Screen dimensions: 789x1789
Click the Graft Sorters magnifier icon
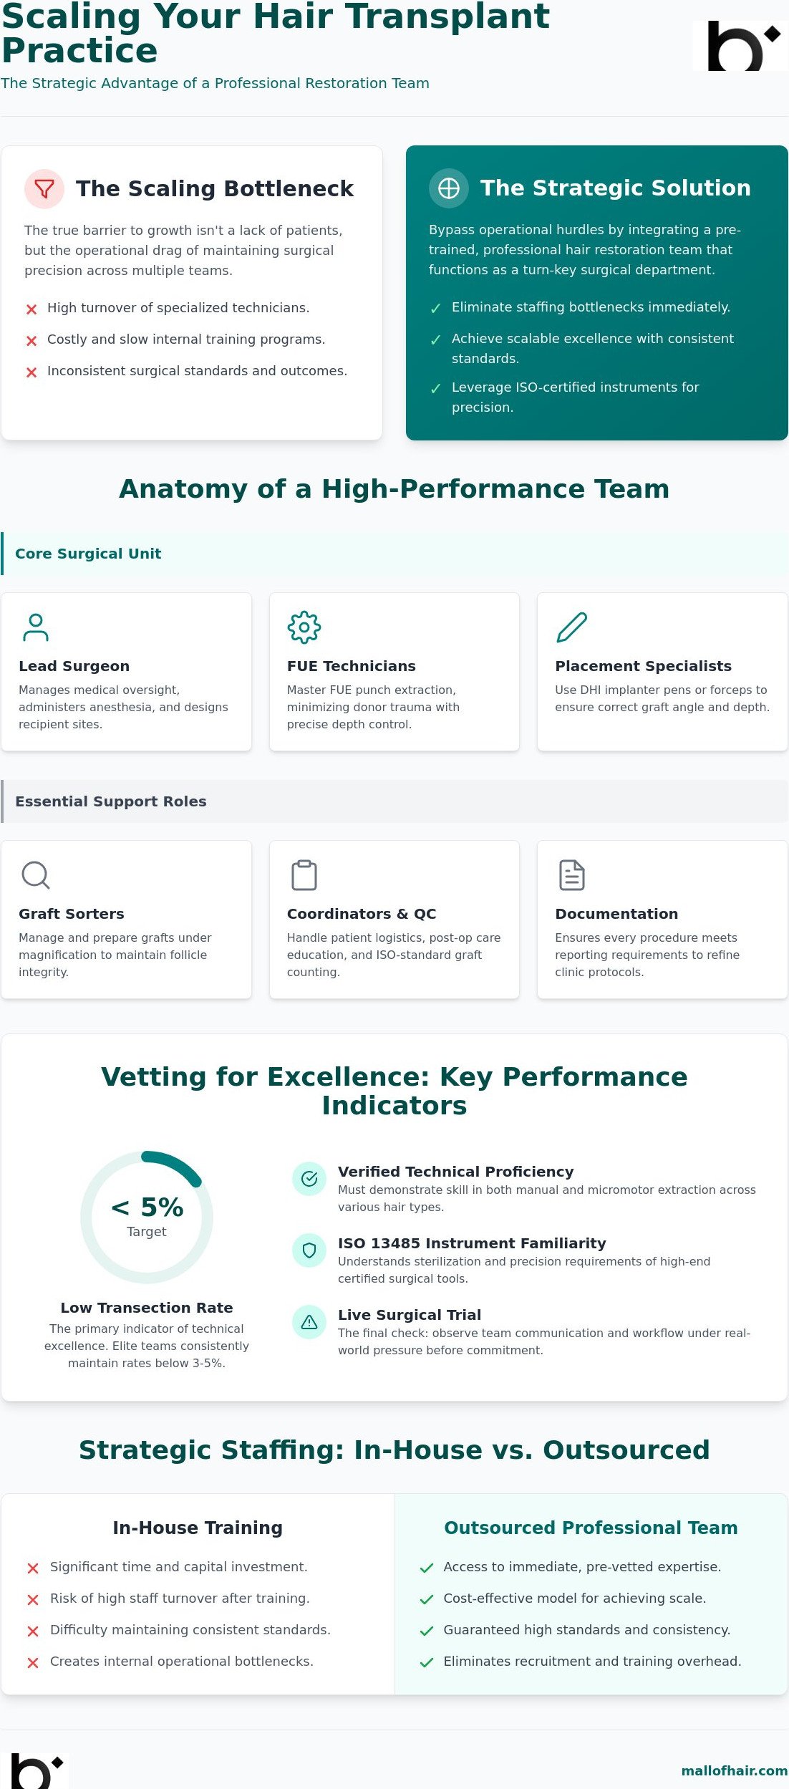click(x=36, y=875)
